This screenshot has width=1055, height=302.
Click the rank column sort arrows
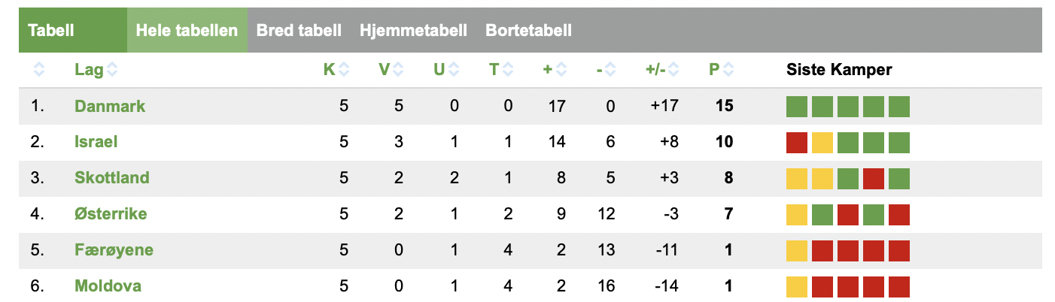39,70
